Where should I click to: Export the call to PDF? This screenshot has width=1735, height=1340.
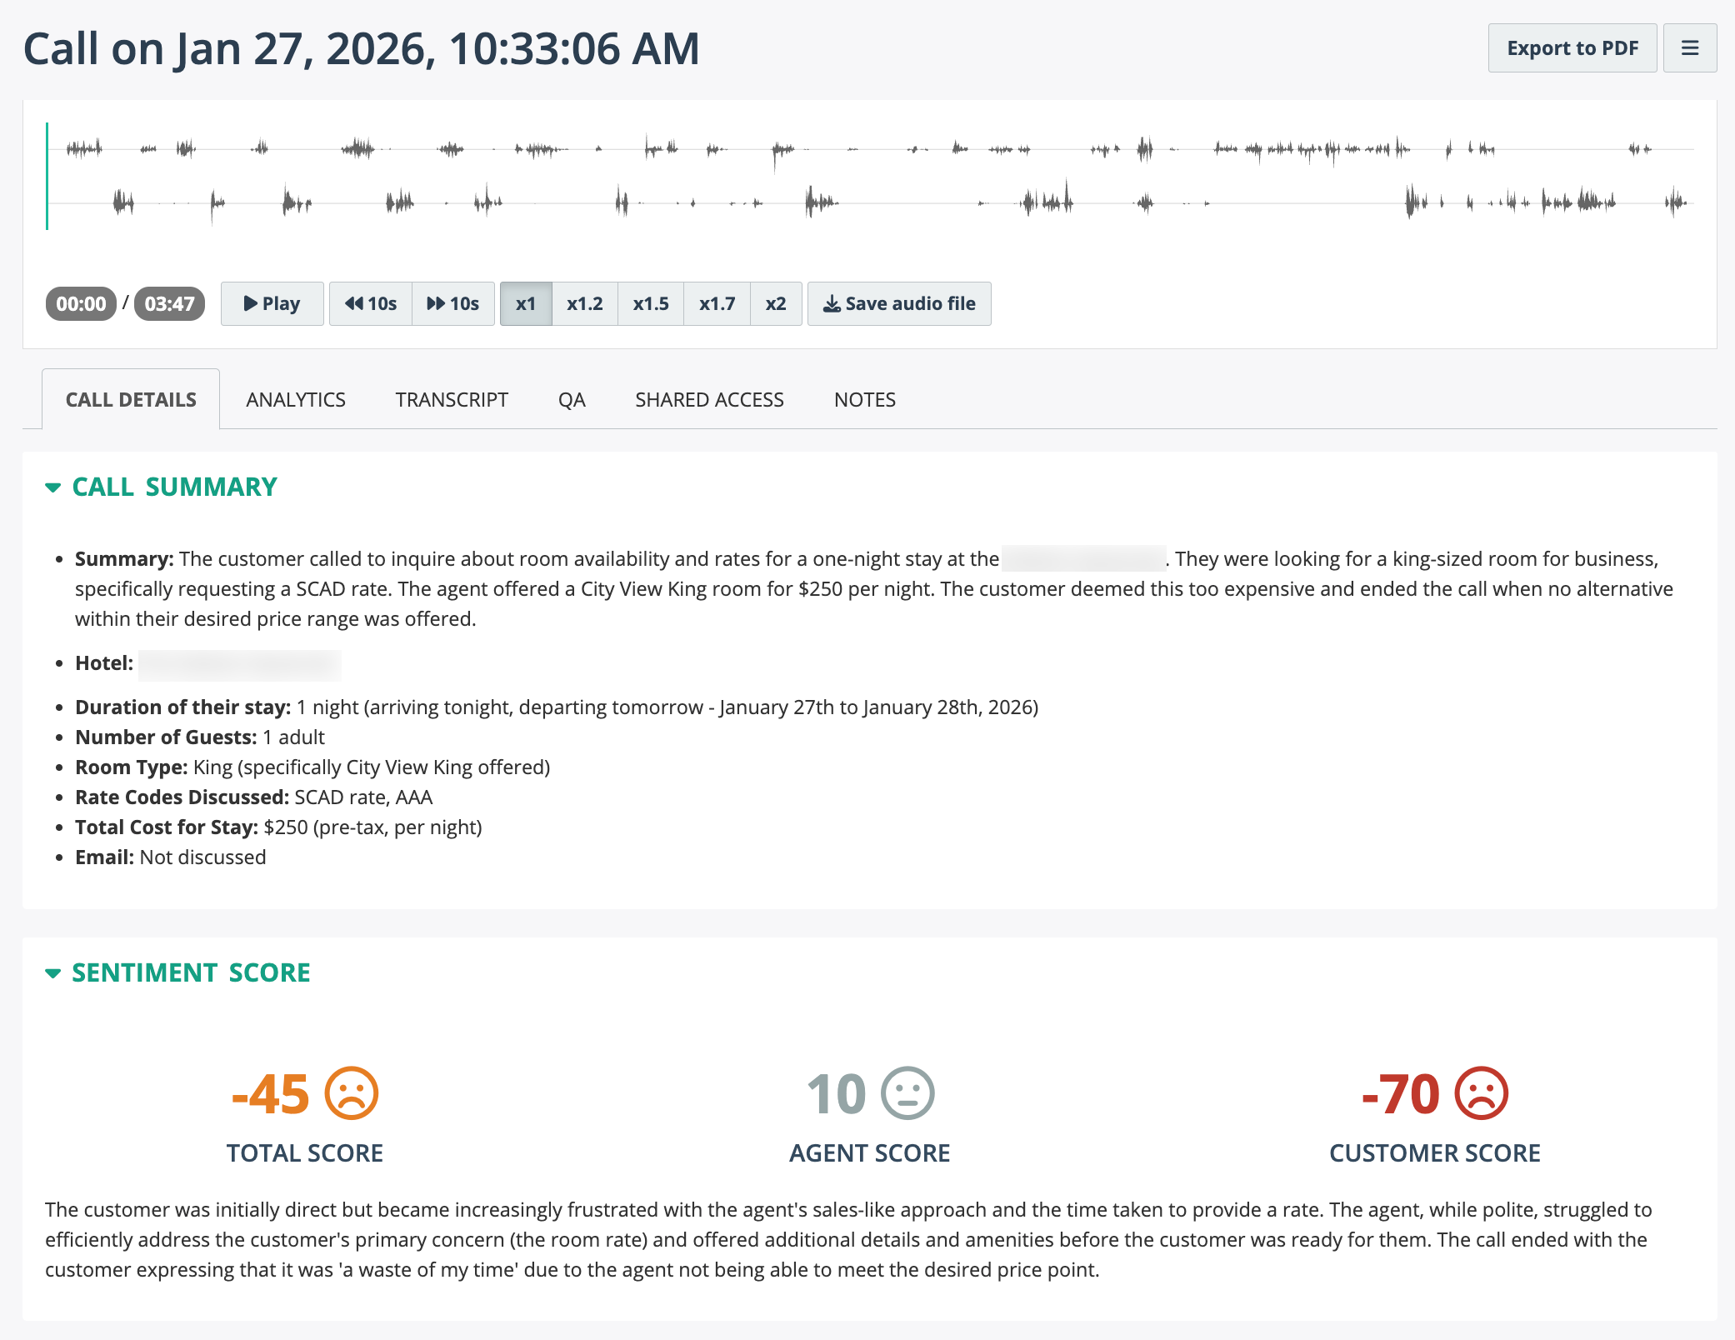(1572, 48)
